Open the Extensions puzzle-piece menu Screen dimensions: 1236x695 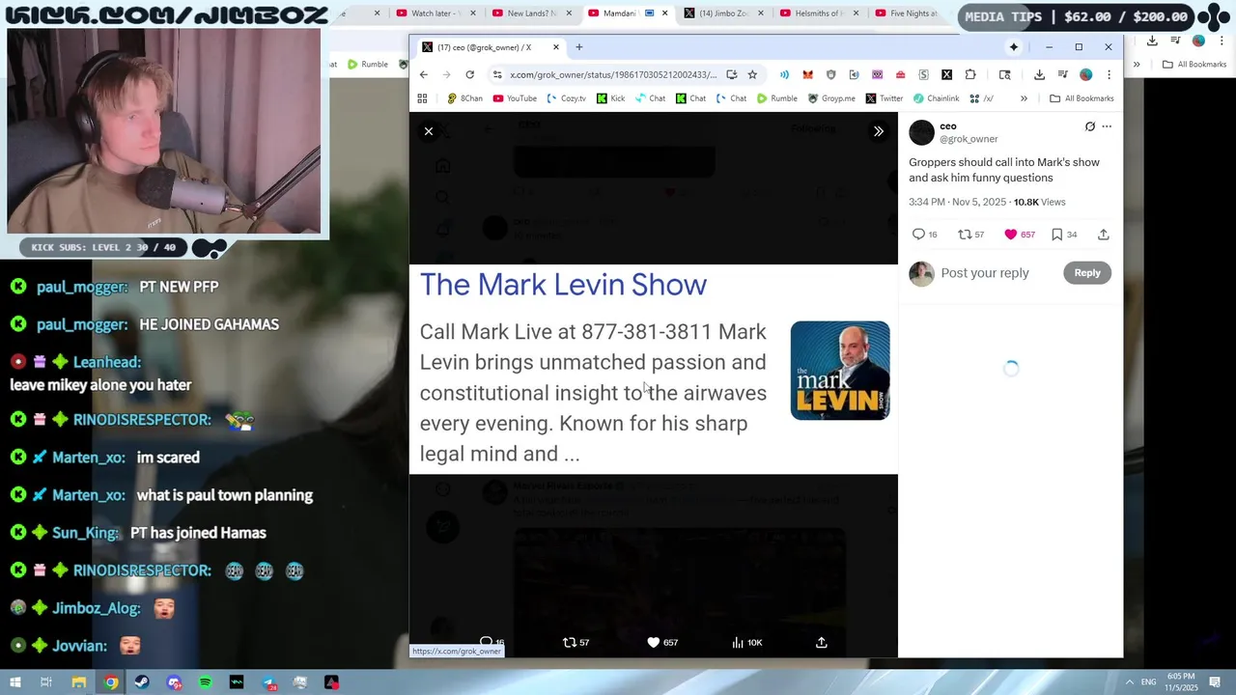pos(970,74)
